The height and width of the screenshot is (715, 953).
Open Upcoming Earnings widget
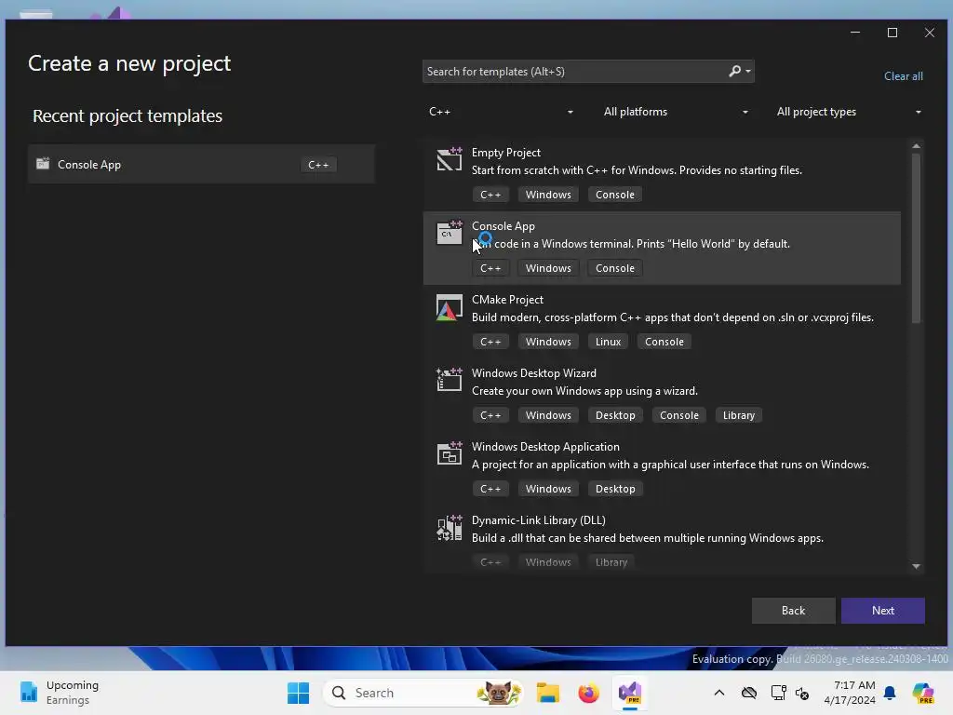click(60, 693)
